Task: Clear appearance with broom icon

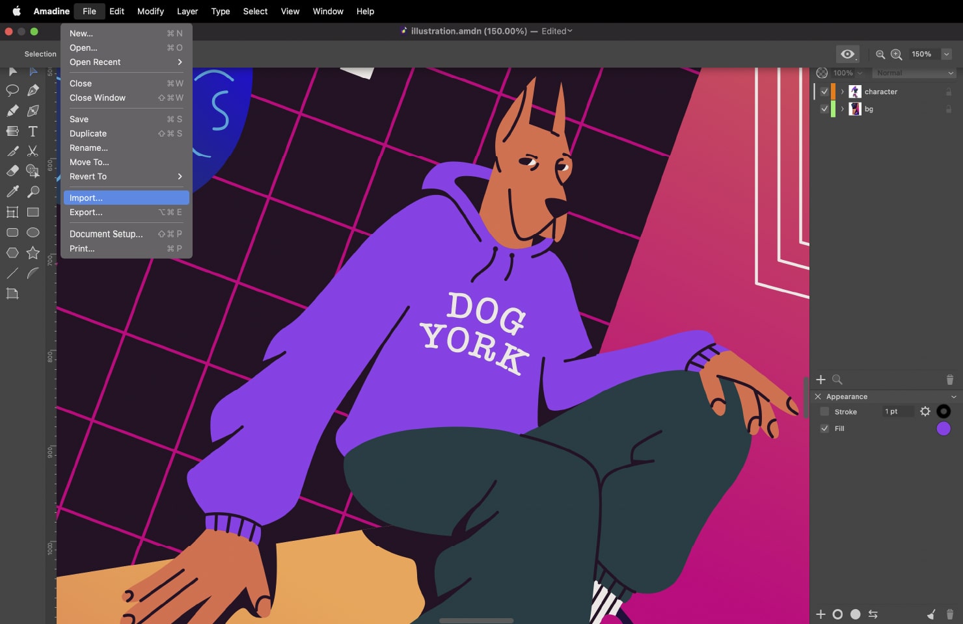Action: 931,614
